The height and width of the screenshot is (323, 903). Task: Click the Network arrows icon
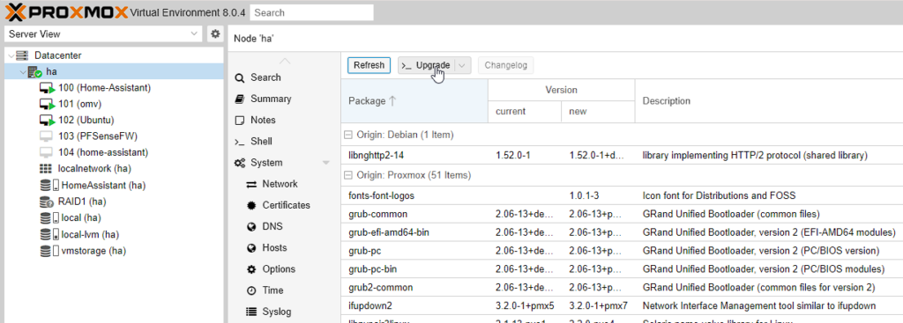(251, 185)
